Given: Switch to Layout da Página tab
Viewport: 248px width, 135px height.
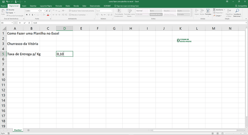Looking at the screenshot, I should pyautogui.click(x=46, y=6).
